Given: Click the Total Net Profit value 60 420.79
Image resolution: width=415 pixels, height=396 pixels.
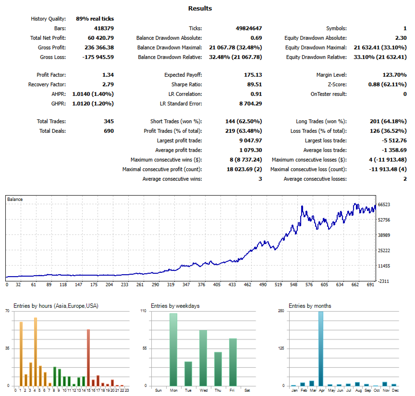Looking at the screenshot, I should [100, 38].
